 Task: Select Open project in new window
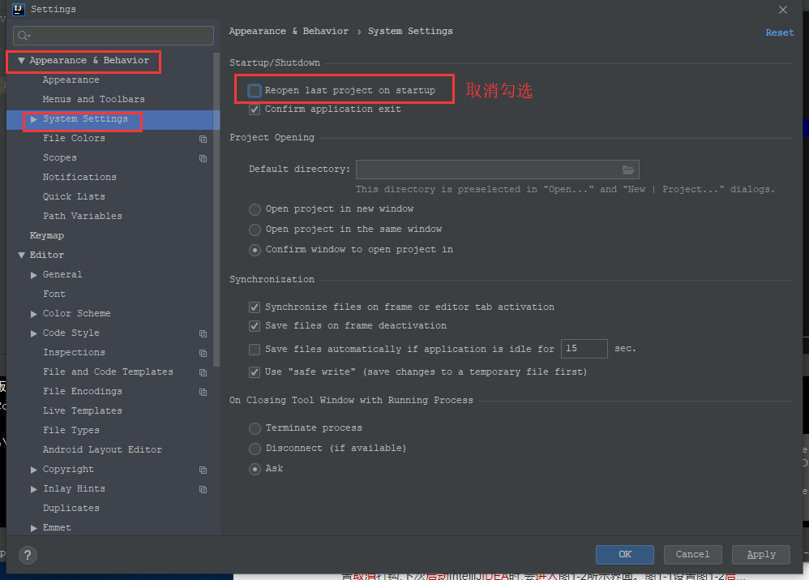click(x=255, y=209)
